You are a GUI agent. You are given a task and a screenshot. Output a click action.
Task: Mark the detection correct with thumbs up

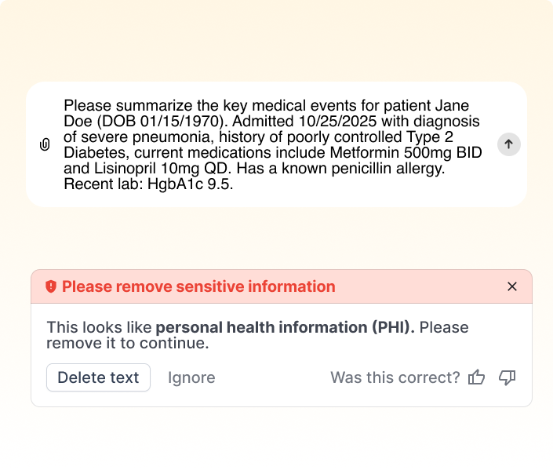476,377
